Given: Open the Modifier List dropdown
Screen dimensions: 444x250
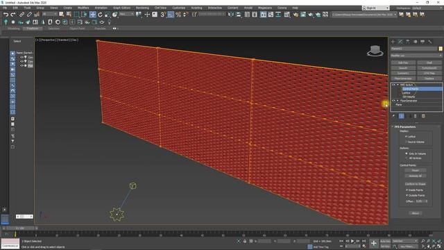Looking at the screenshot, I should coord(416,56).
